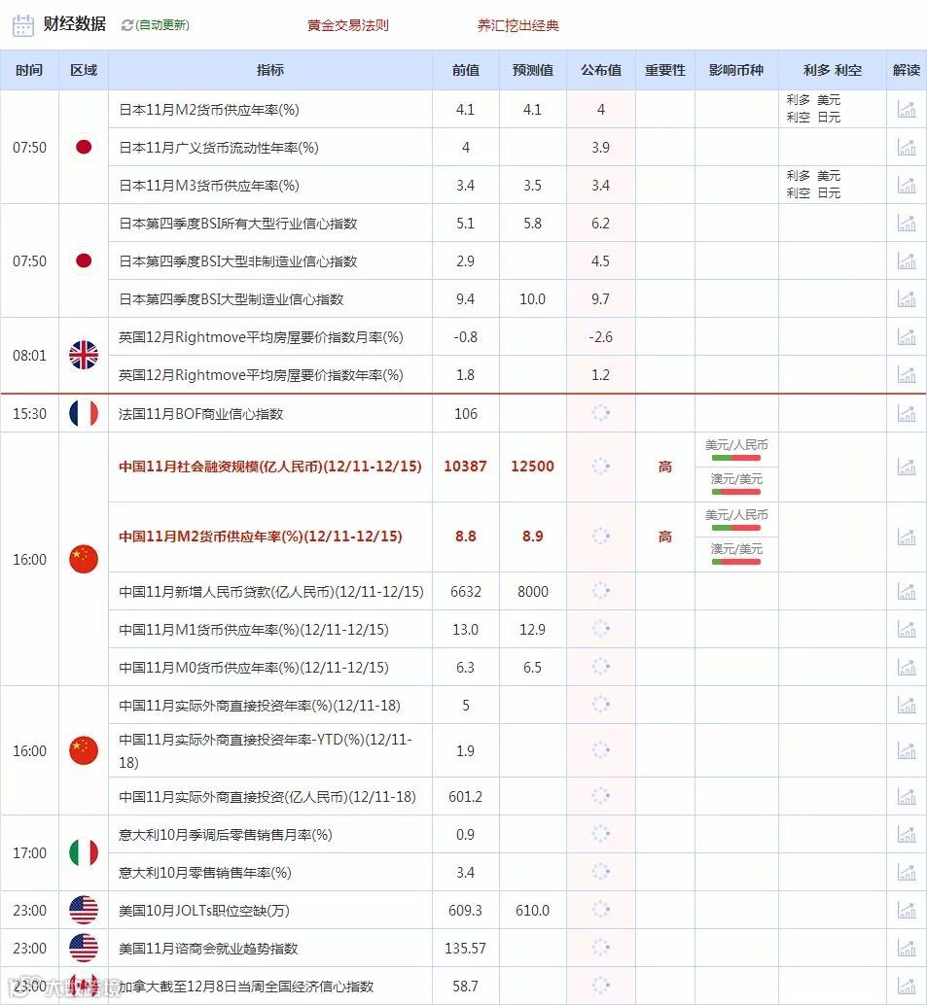Click the 预测值 column header

coord(533,70)
